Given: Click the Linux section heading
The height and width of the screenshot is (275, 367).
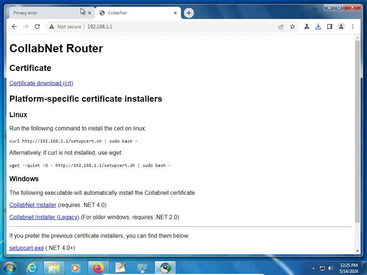Looking at the screenshot, I should pos(18,115).
